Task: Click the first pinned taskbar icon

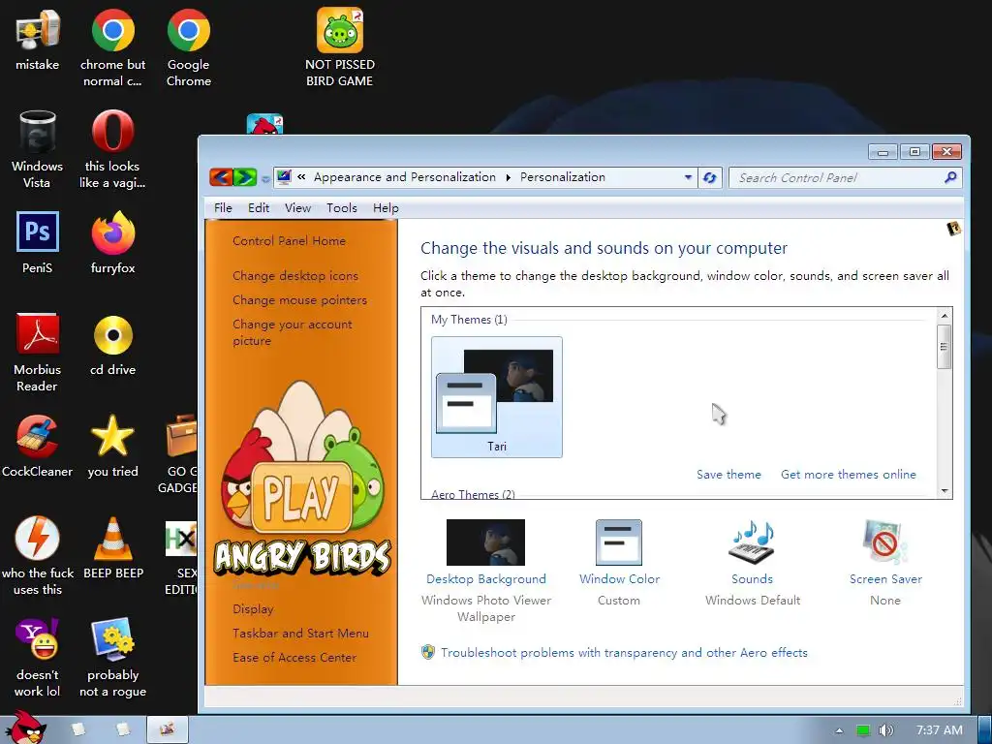Action: tap(78, 729)
